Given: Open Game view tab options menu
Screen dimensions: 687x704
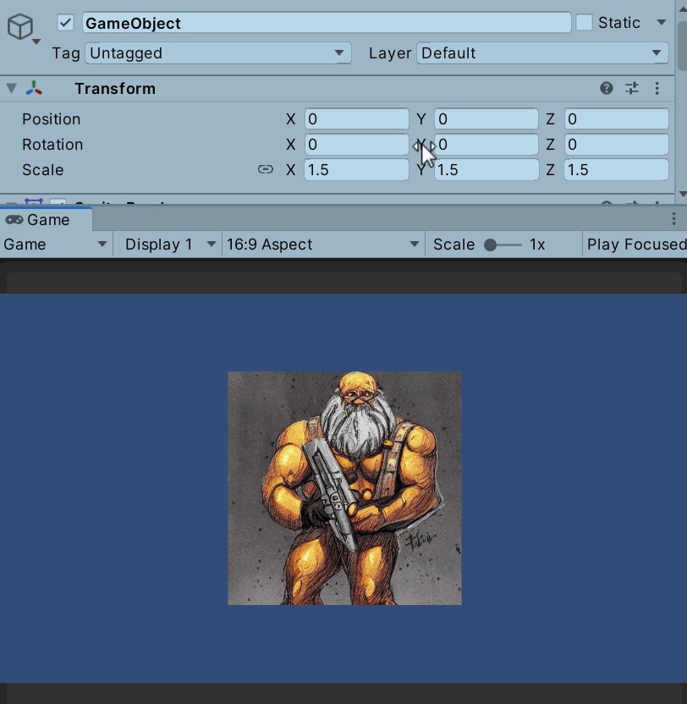Looking at the screenshot, I should coord(673,219).
